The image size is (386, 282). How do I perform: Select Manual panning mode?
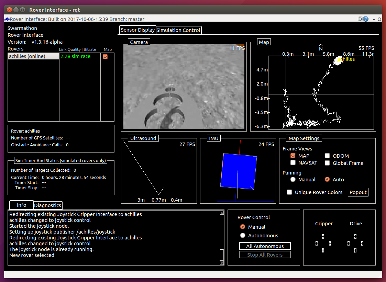pyautogui.click(x=293, y=180)
